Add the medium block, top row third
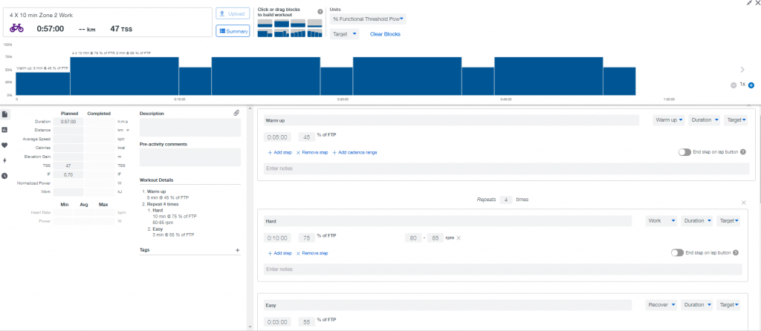 298,24
